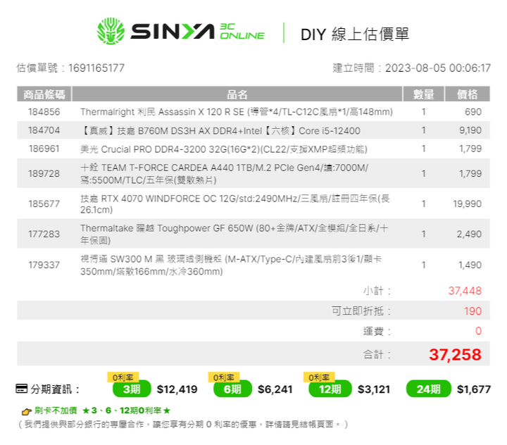Click the price 690
Screen dimensions: 507x445
coord(473,112)
